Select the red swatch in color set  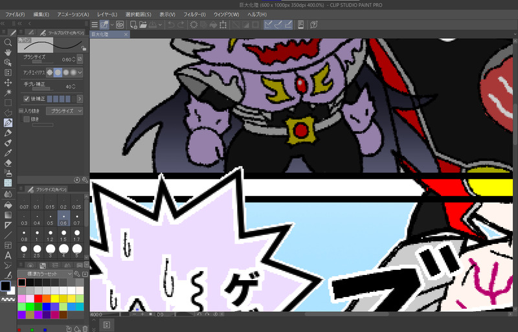click(38, 299)
